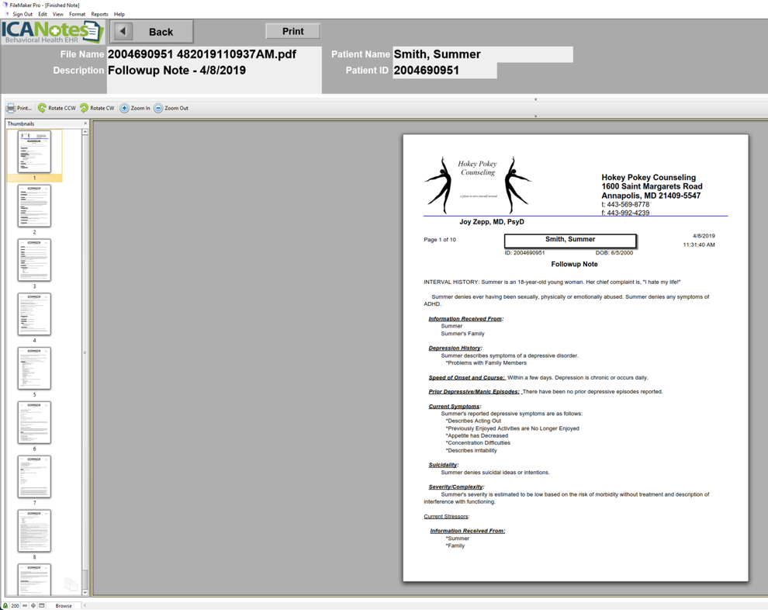
Task: Rotate the page counter-clockwise
Action: pyautogui.click(x=57, y=109)
